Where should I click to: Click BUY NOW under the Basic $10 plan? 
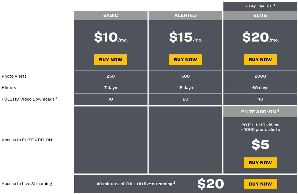(110, 60)
